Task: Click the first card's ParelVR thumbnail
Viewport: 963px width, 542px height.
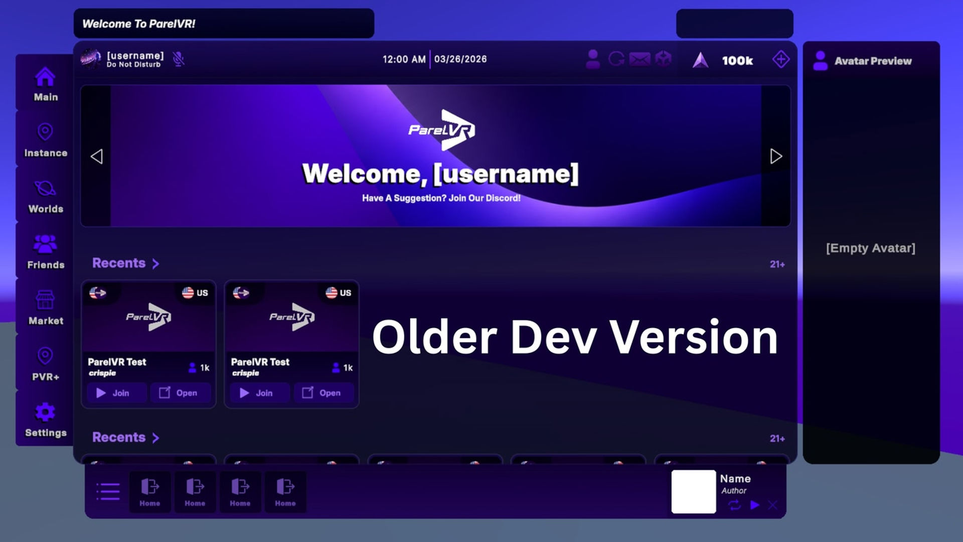Action: pos(148,317)
